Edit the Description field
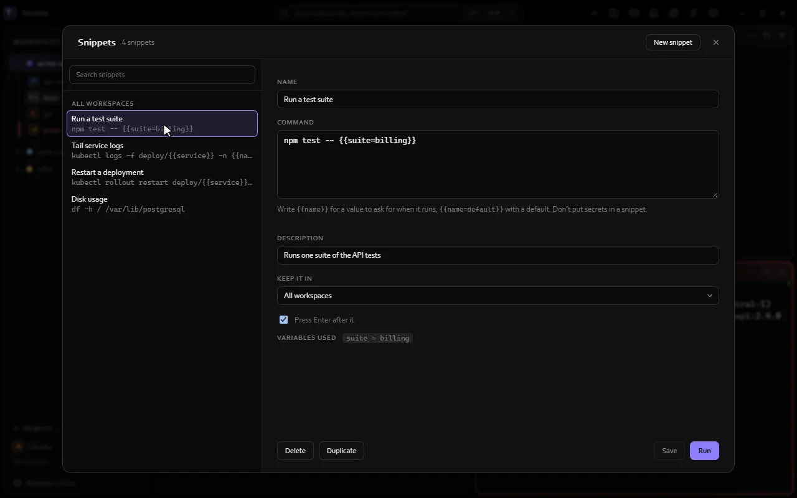Image resolution: width=797 pixels, height=498 pixels. (x=498, y=255)
